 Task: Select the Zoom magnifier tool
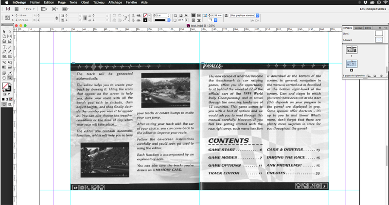10,78
